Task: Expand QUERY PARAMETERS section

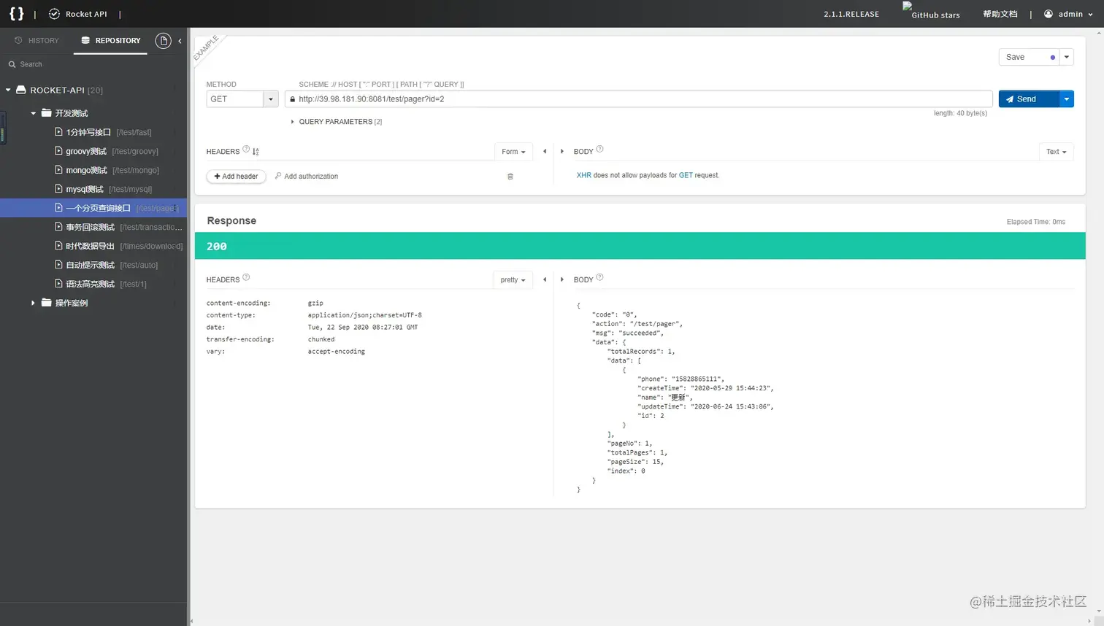Action: click(x=337, y=122)
